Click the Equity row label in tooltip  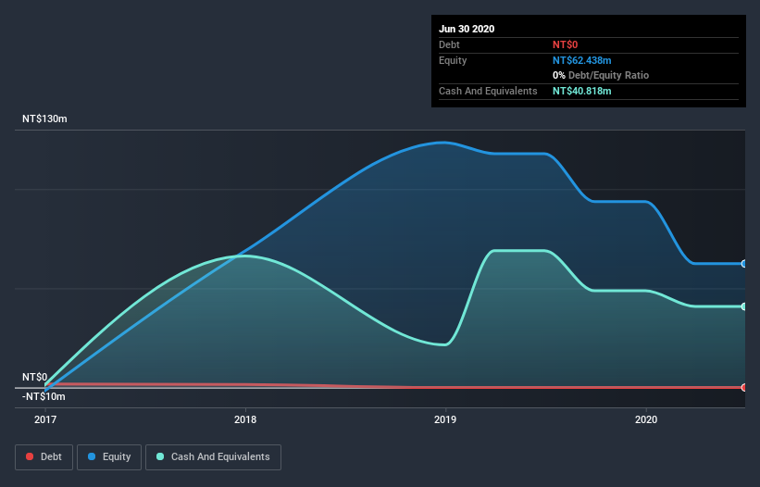(x=453, y=60)
